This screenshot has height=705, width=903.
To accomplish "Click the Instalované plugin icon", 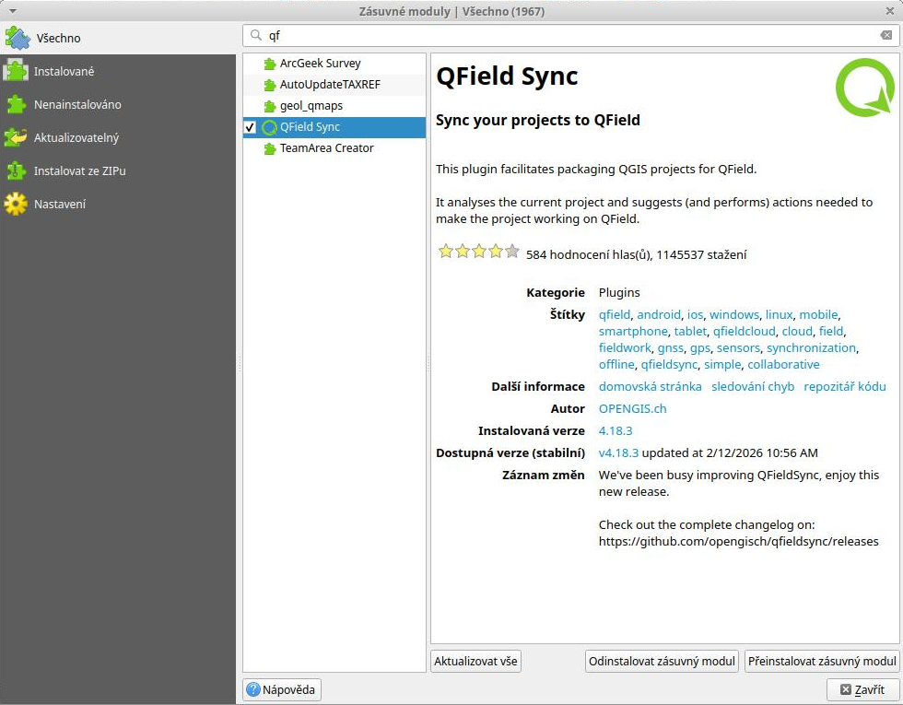I will (16, 71).
